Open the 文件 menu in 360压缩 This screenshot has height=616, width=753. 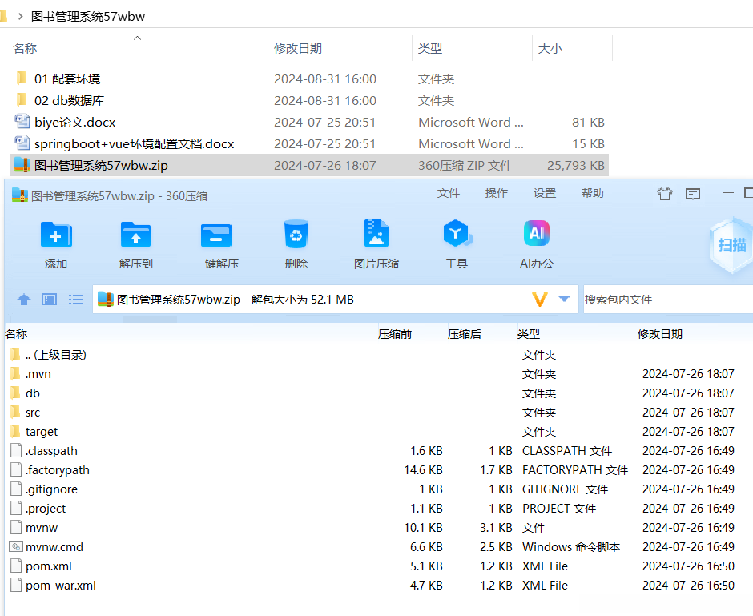tap(449, 193)
